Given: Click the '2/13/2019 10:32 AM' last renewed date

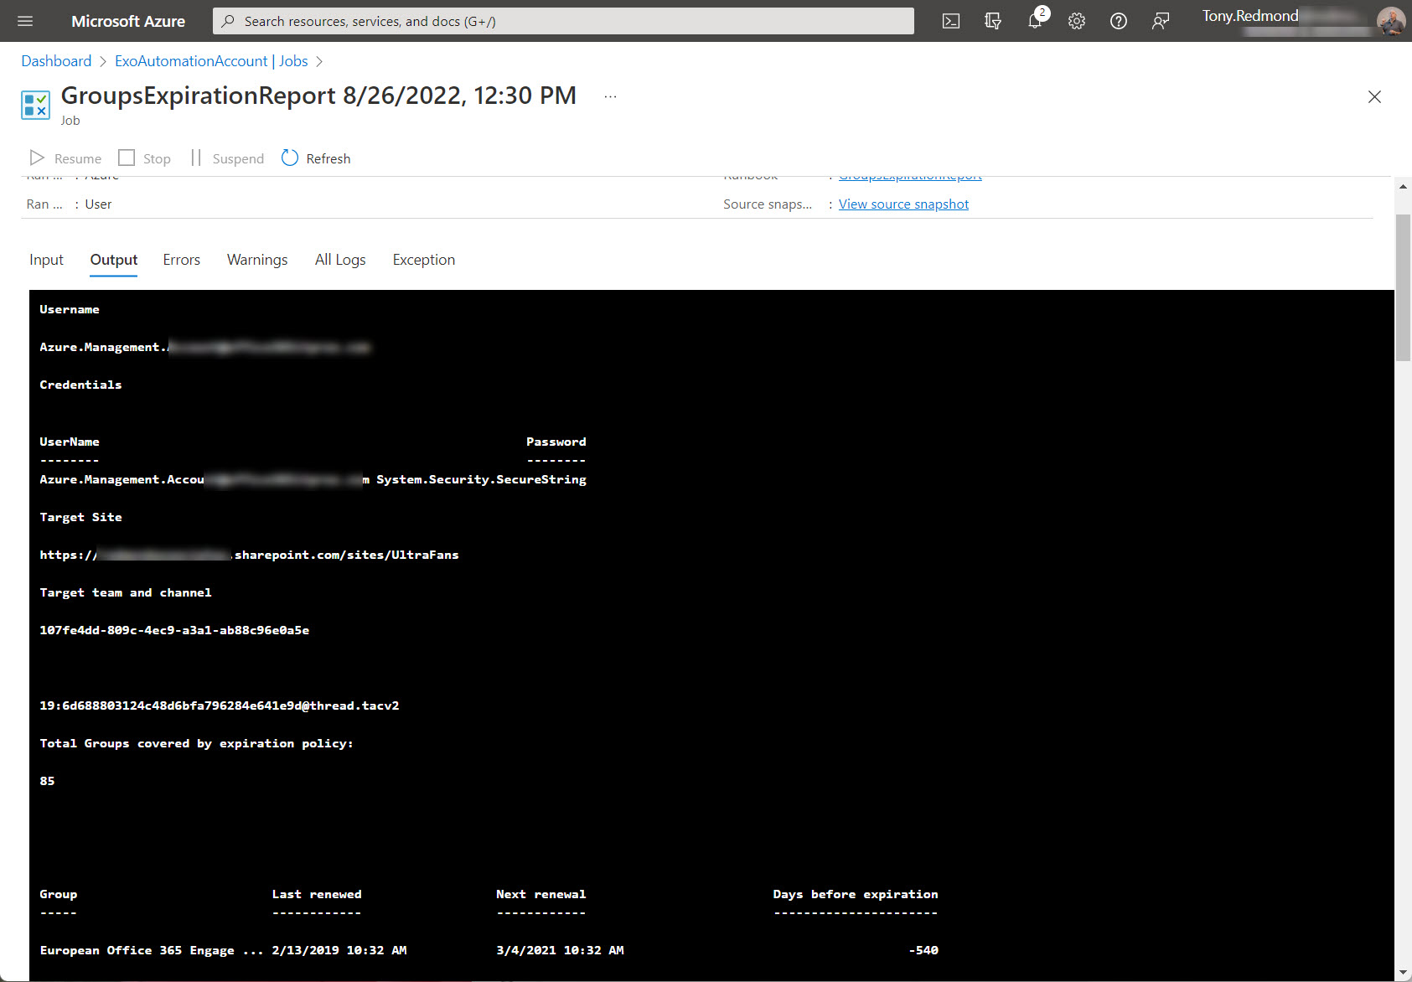Looking at the screenshot, I should [339, 950].
